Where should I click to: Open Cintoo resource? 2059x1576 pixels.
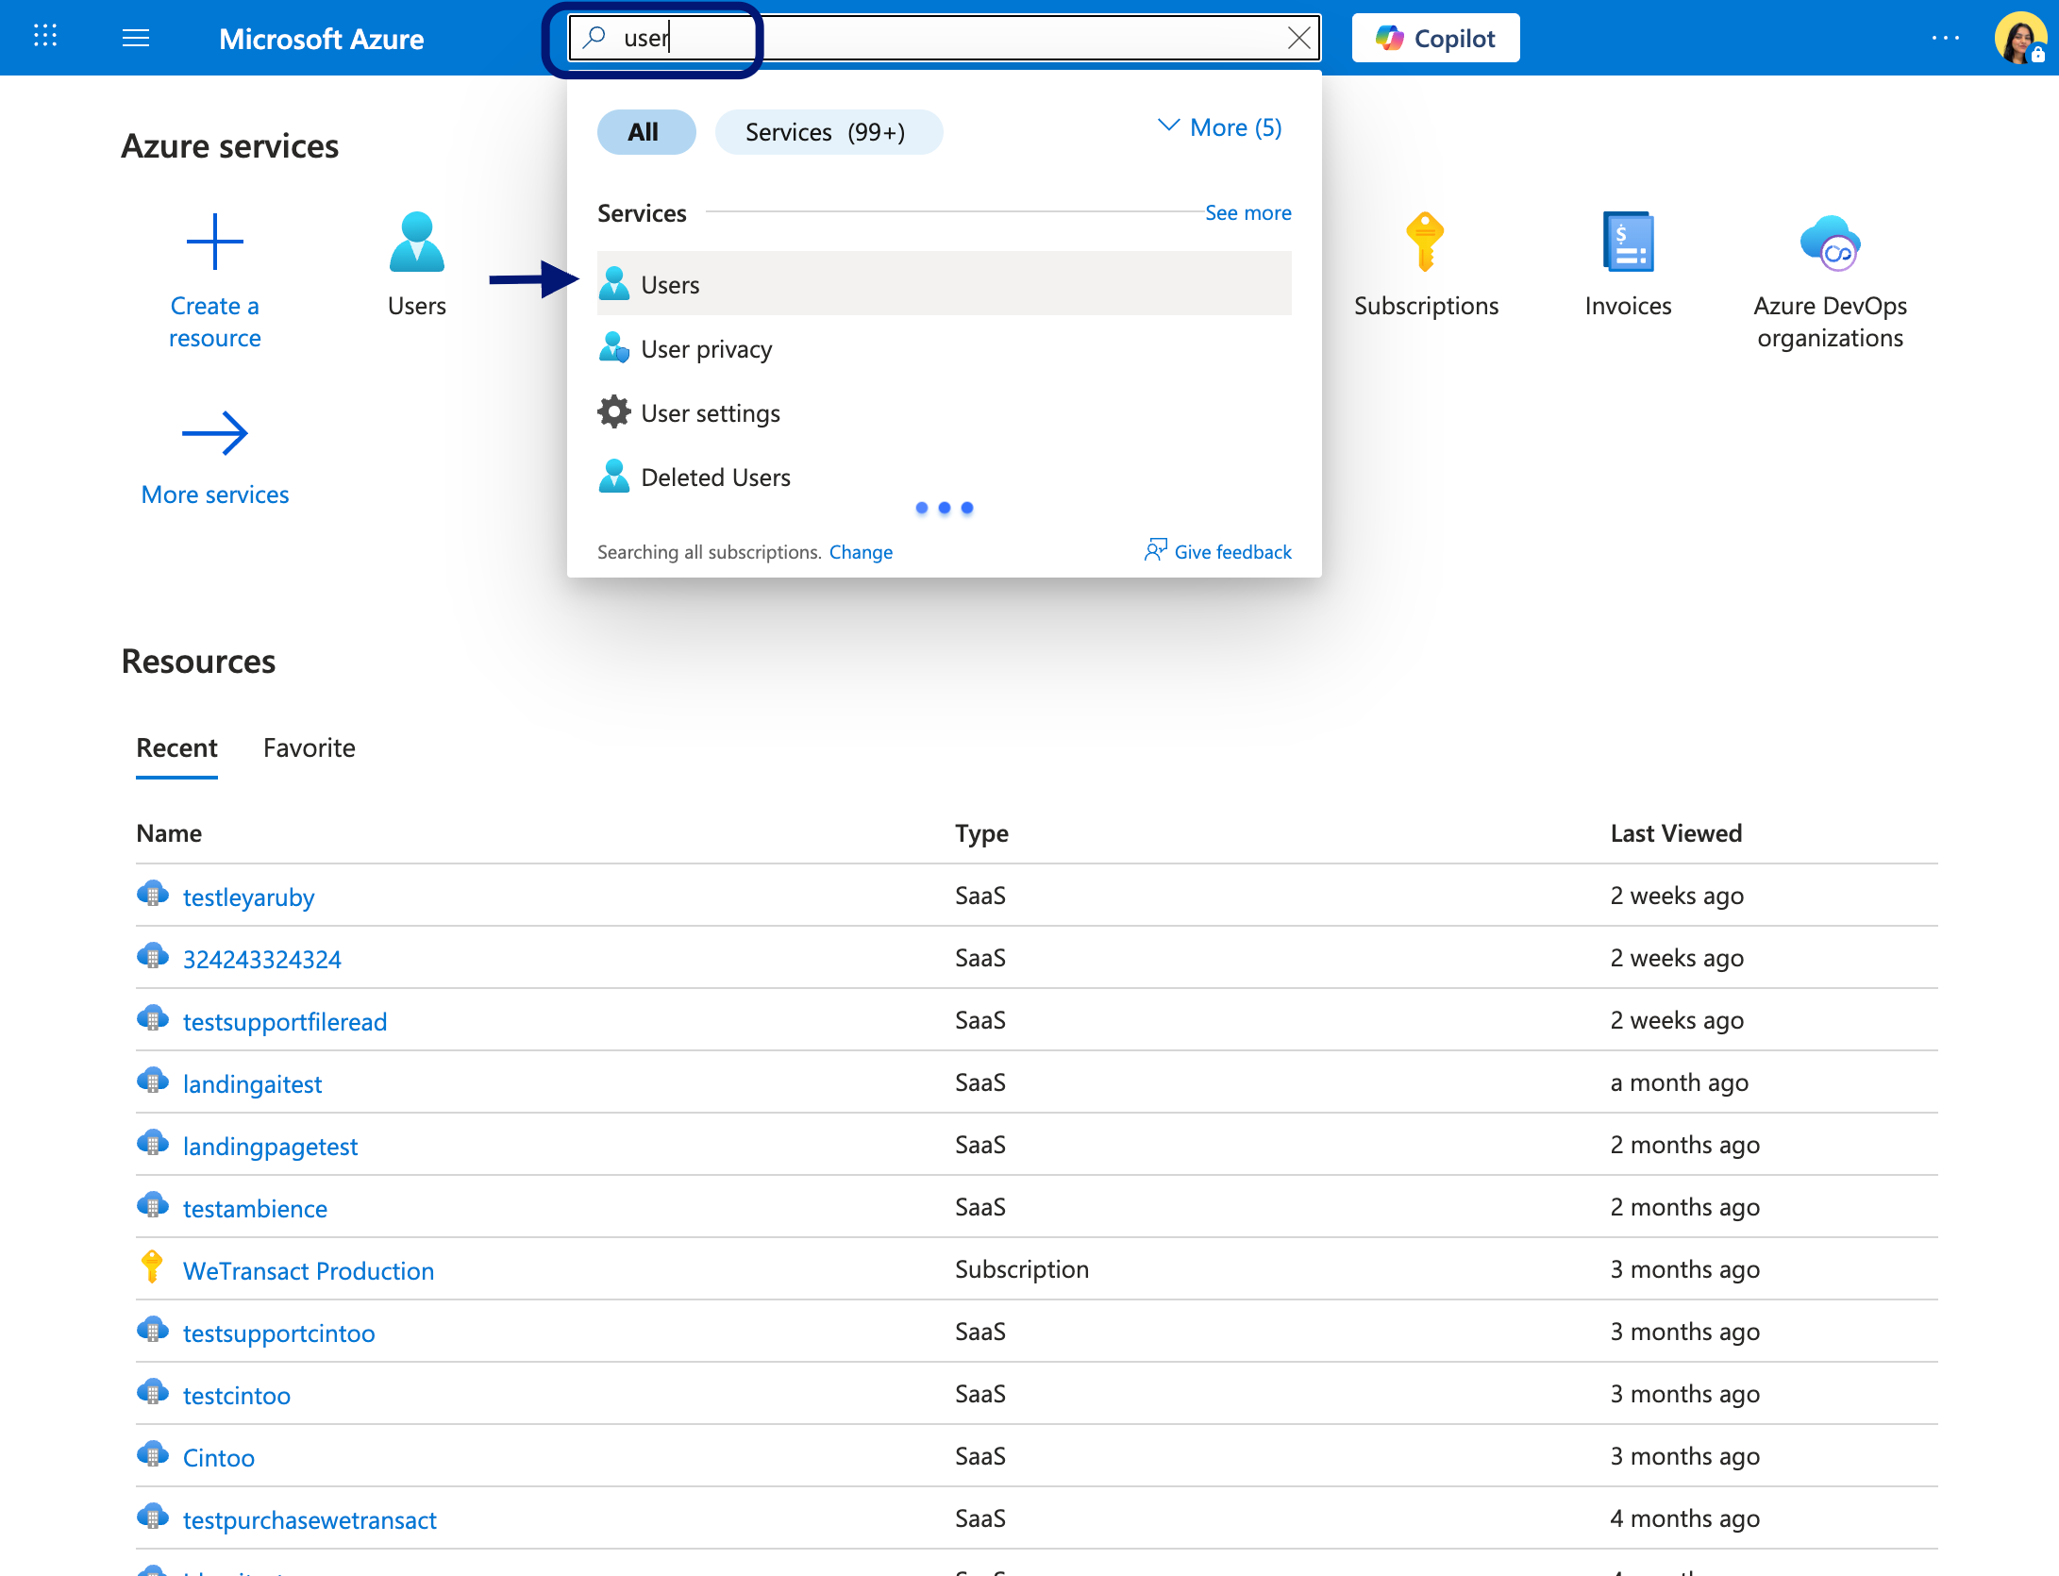click(x=218, y=1457)
